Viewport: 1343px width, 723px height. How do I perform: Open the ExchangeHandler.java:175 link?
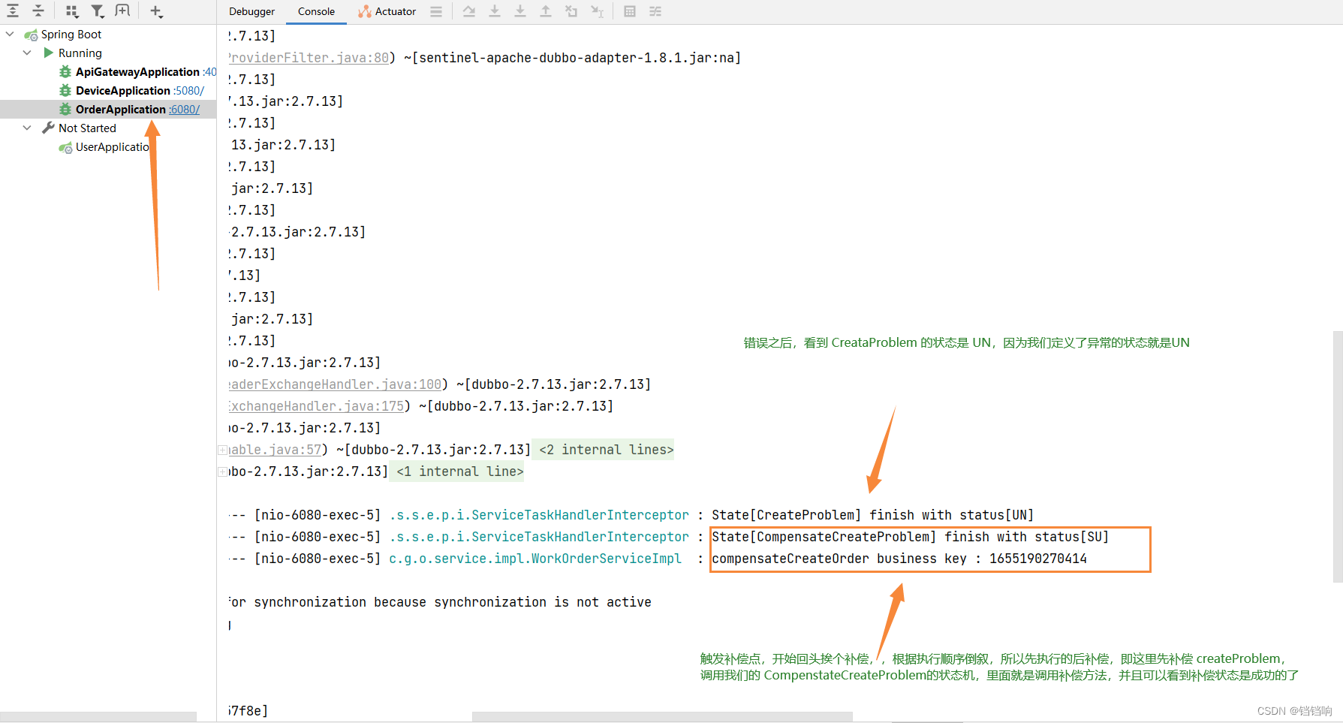[x=317, y=406]
